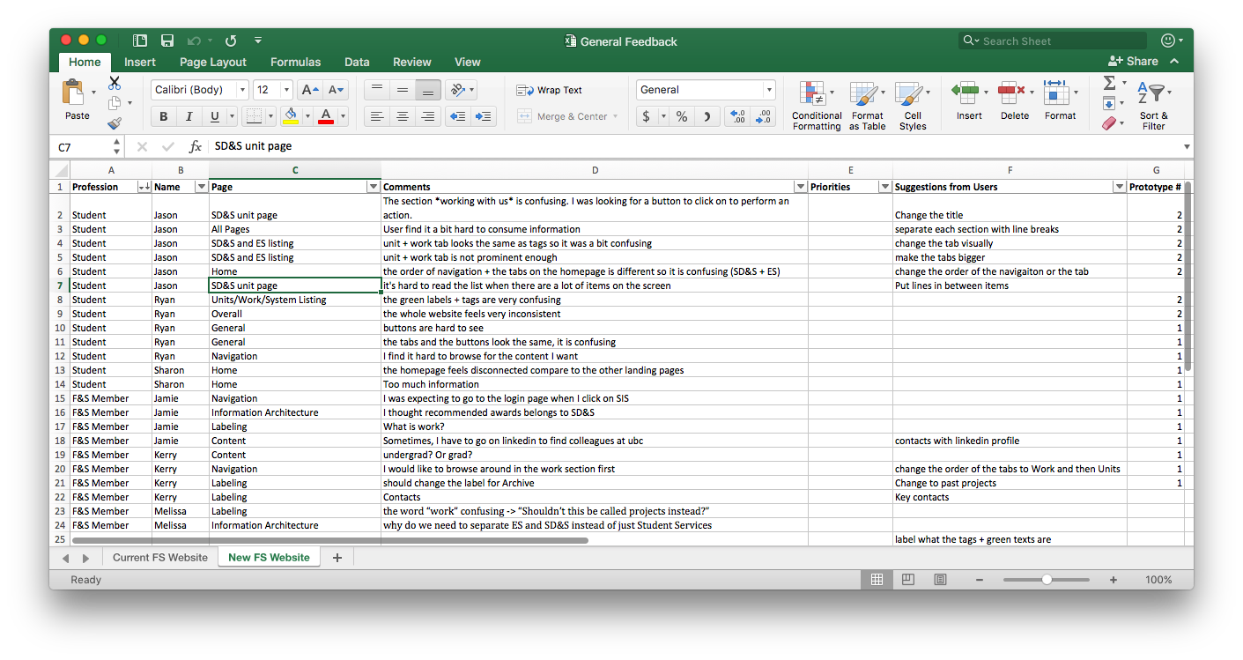Switch to Current FS Website sheet
The height and width of the screenshot is (660, 1243).
[160, 557]
